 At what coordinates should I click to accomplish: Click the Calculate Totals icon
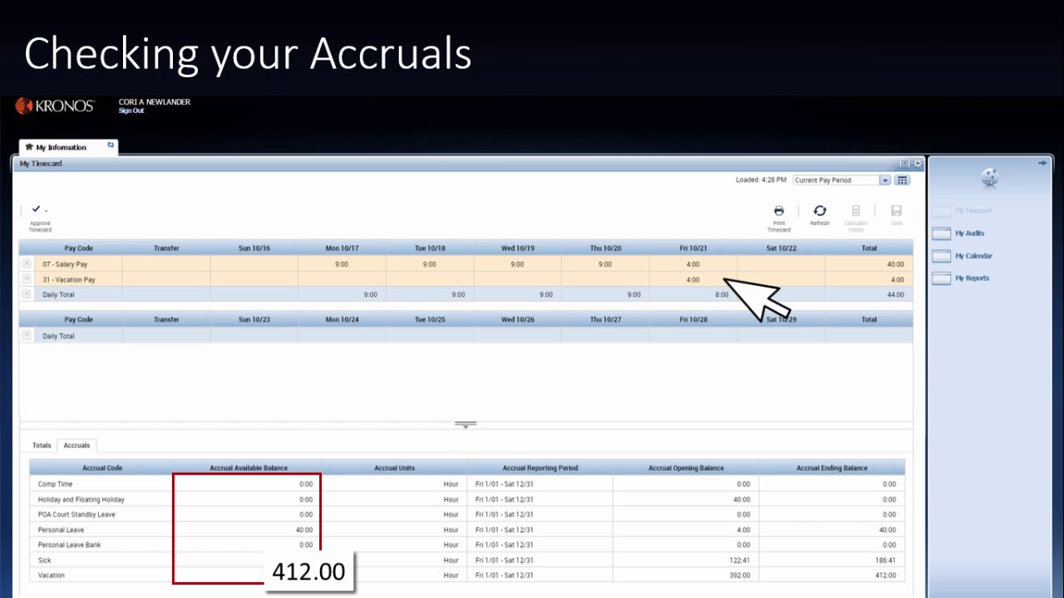pyautogui.click(x=855, y=211)
